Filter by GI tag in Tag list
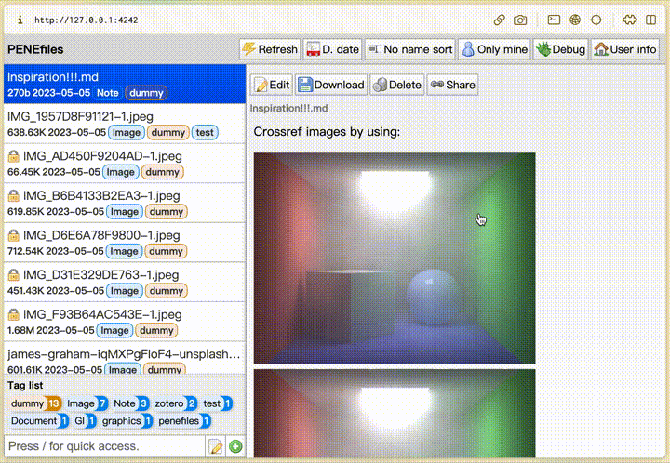Viewport: 670px width, 463px height. click(85, 421)
